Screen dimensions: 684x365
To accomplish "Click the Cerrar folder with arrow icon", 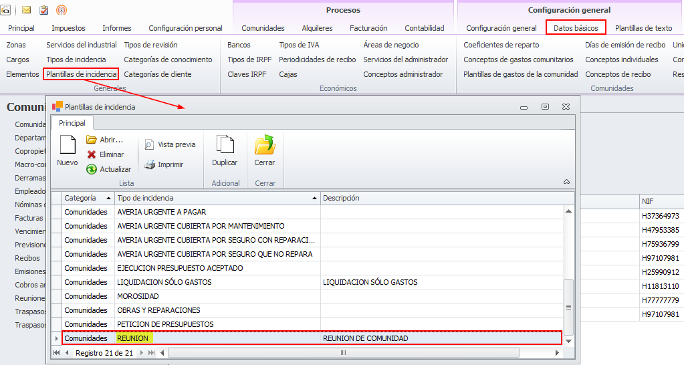I will coord(265,145).
